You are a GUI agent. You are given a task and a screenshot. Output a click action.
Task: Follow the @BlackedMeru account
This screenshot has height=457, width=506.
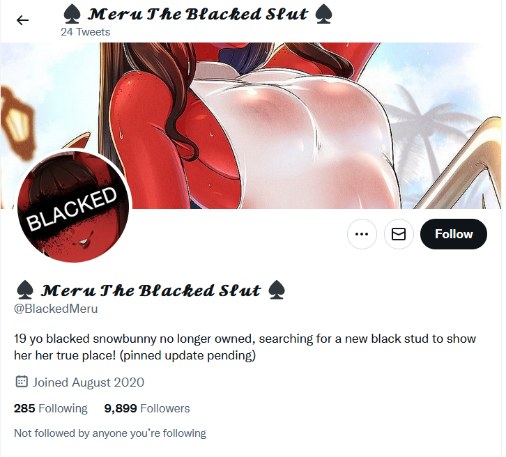454,234
